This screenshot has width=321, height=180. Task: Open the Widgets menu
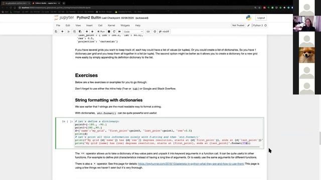tap(125, 25)
